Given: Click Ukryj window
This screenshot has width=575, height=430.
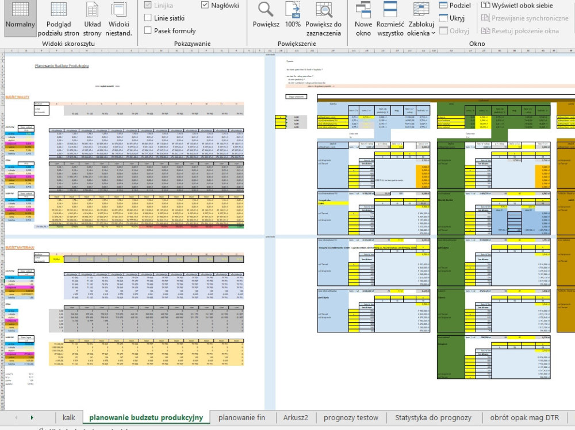Looking at the screenshot, I should 452,18.
